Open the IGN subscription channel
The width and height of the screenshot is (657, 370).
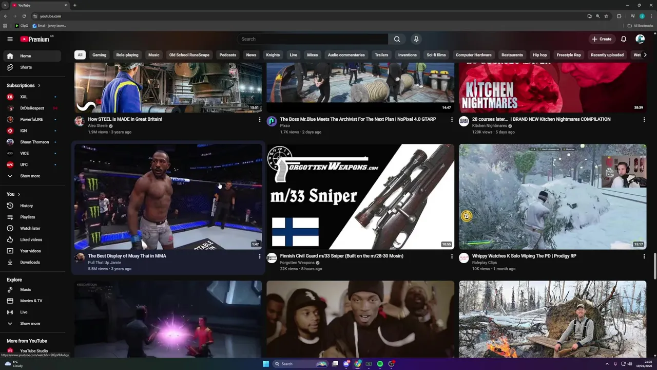(32, 131)
